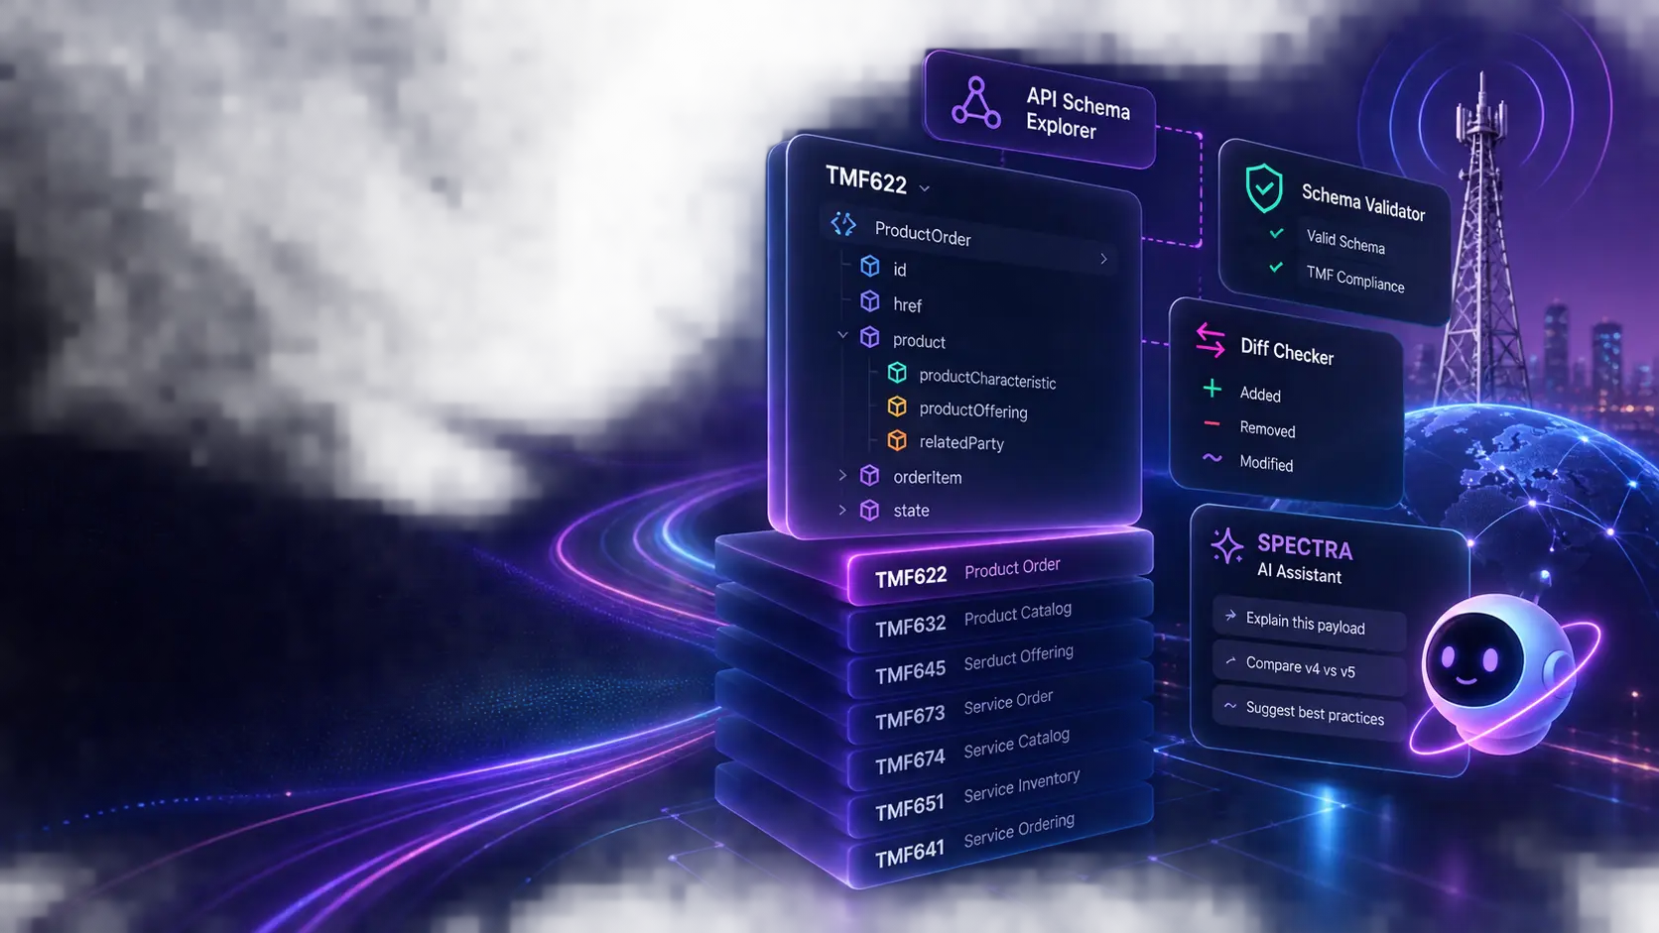Click the ProductOrder row right chevron
Viewport: 1659px width, 933px height.
click(x=1103, y=259)
